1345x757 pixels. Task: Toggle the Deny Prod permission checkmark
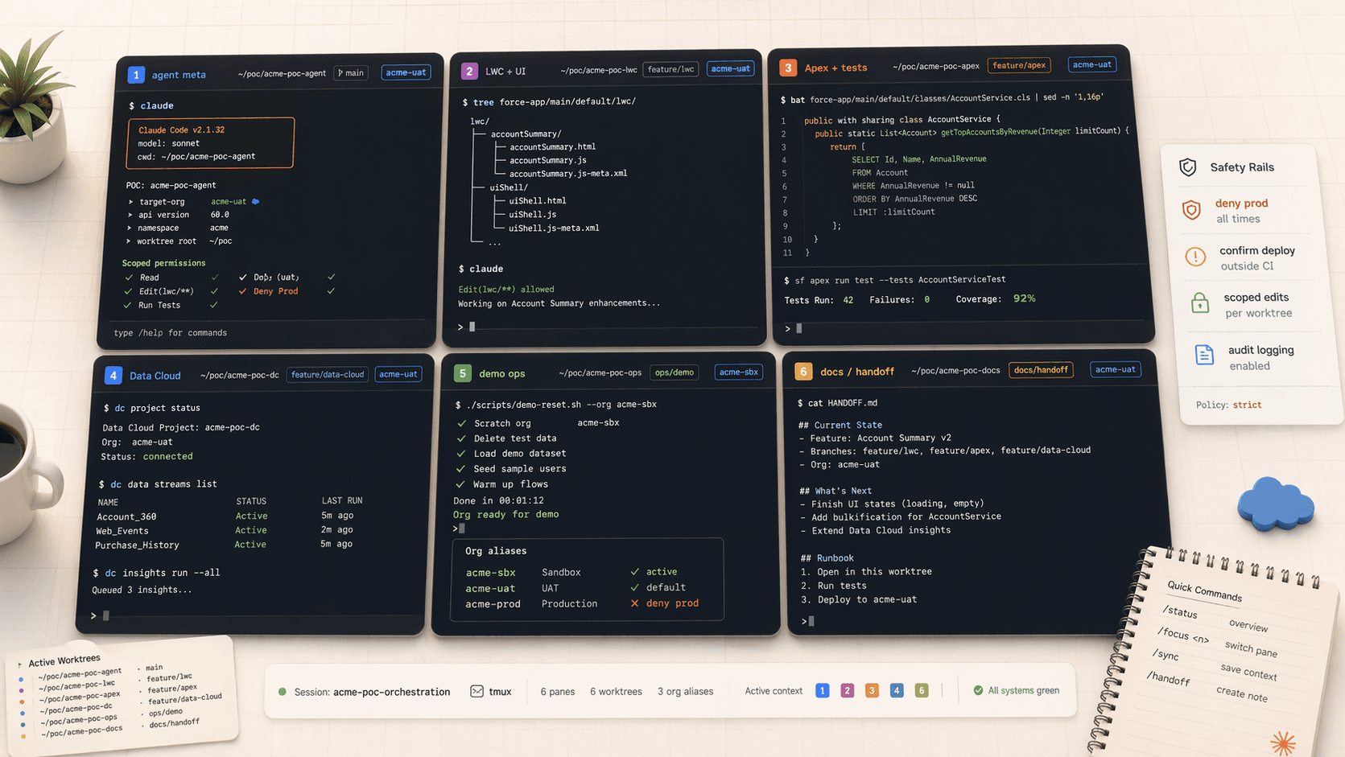point(242,291)
